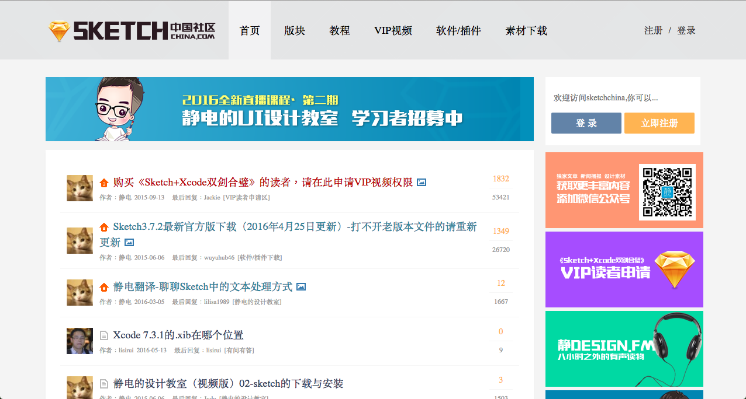Click last replier wuyuhub46

219,257
